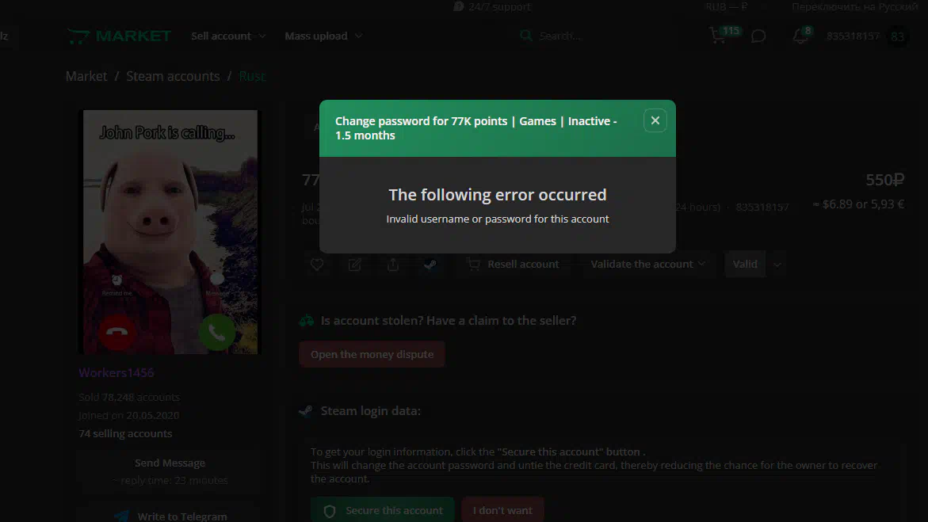The height and width of the screenshot is (522, 928).
Task: Open the Sell account dropdown
Action: tap(228, 36)
